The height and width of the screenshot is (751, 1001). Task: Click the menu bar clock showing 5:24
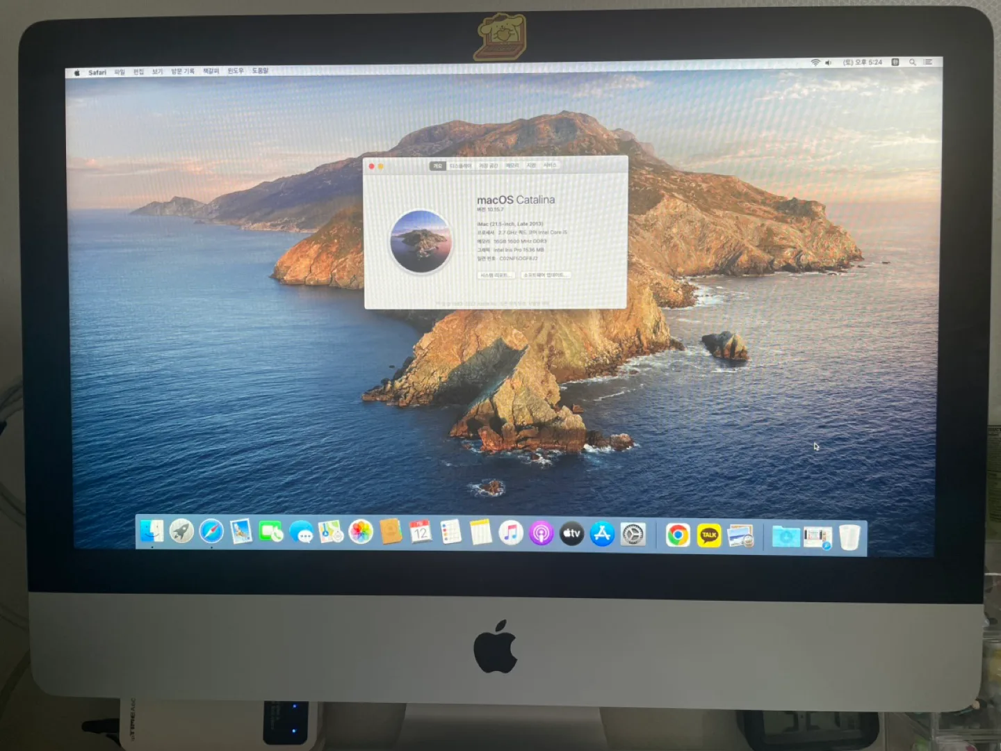pyautogui.click(x=863, y=63)
